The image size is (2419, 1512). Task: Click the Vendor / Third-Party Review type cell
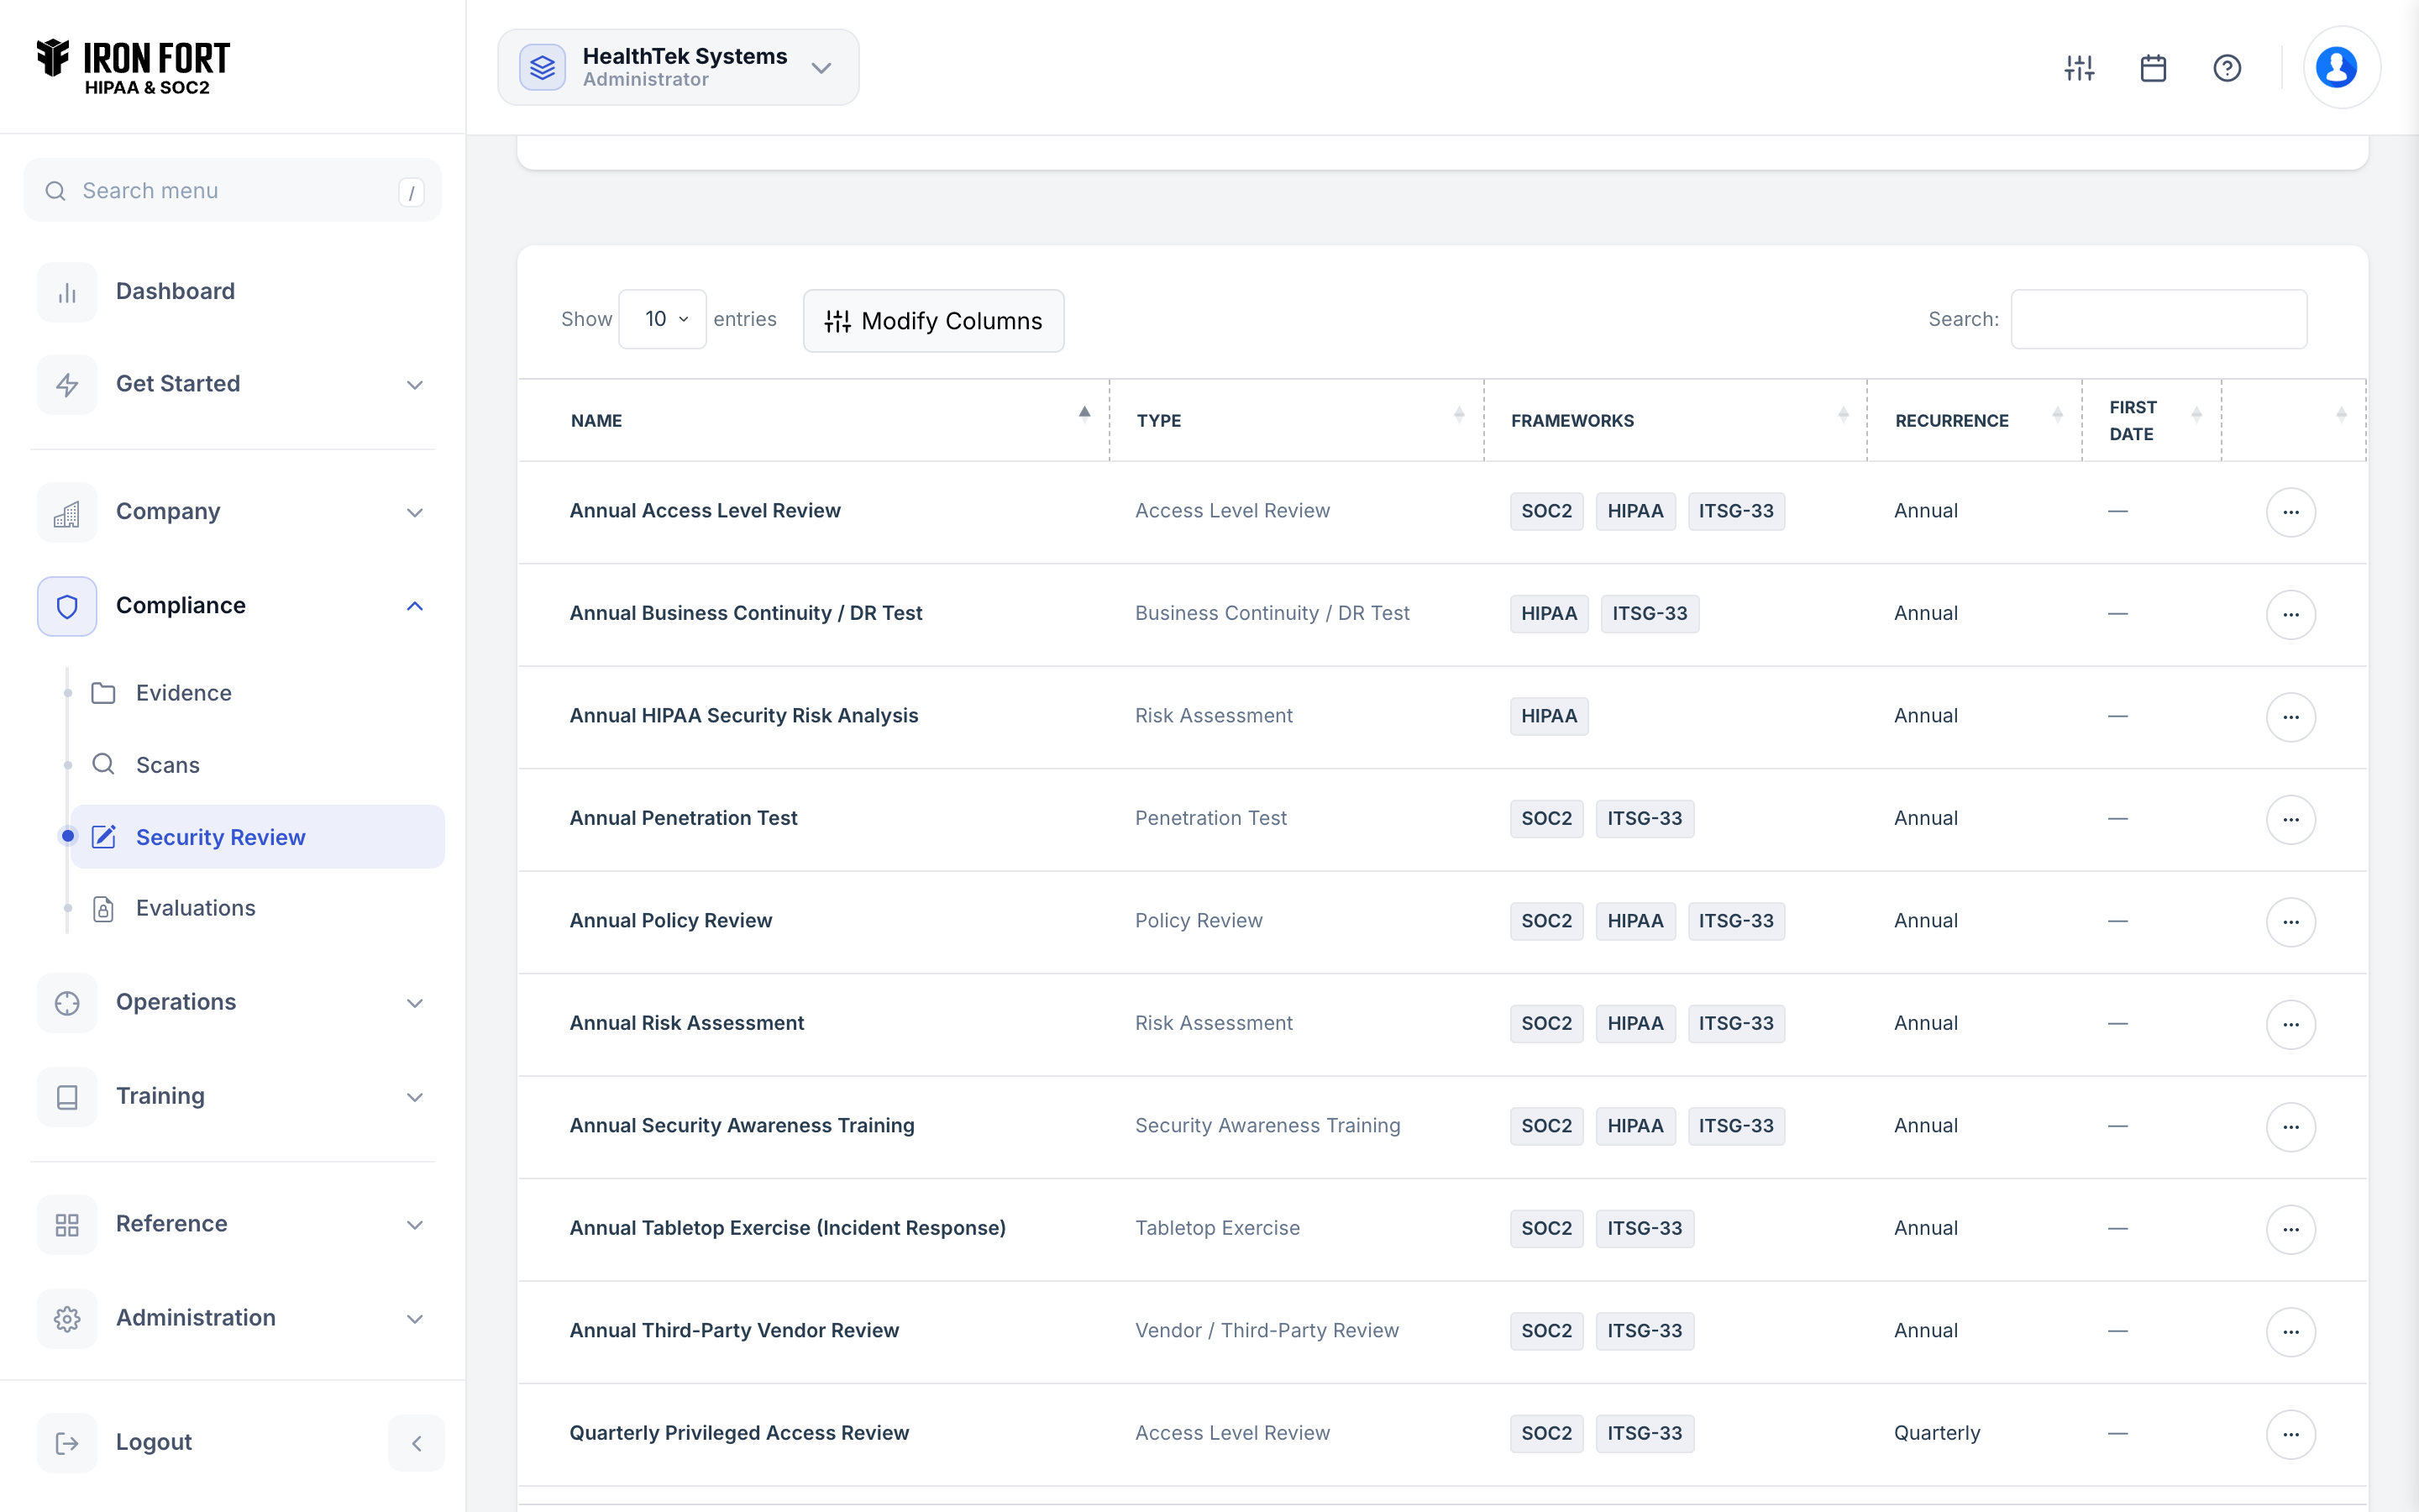(1267, 1330)
